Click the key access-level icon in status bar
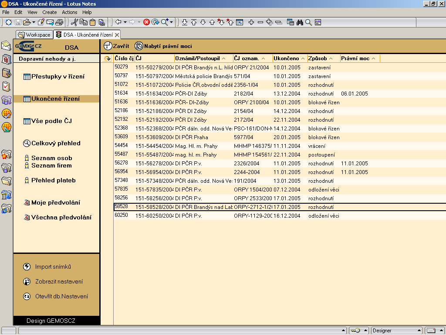446x335 pixels. coord(355,331)
